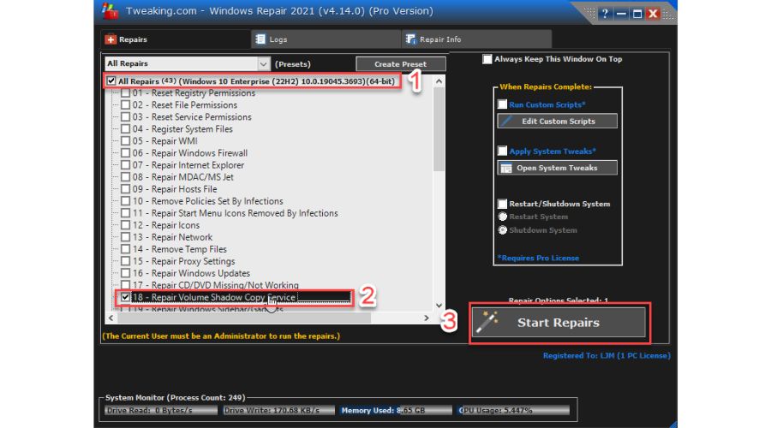The width and height of the screenshot is (771, 428).
Task: Switch to the Repair Info tab
Action: click(476, 39)
